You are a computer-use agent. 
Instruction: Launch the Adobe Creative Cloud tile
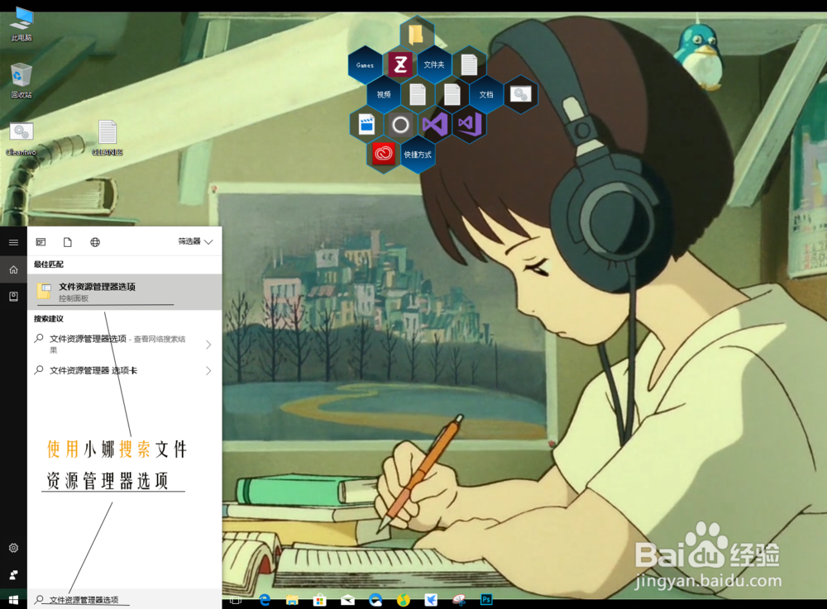coord(384,155)
